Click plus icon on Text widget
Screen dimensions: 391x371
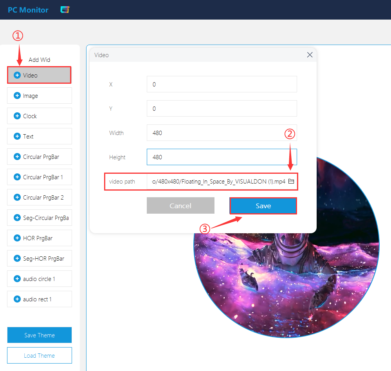[x=17, y=136]
